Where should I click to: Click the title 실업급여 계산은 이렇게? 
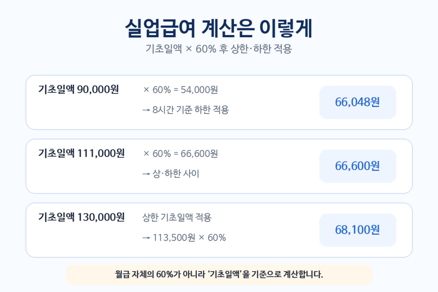tap(219, 28)
